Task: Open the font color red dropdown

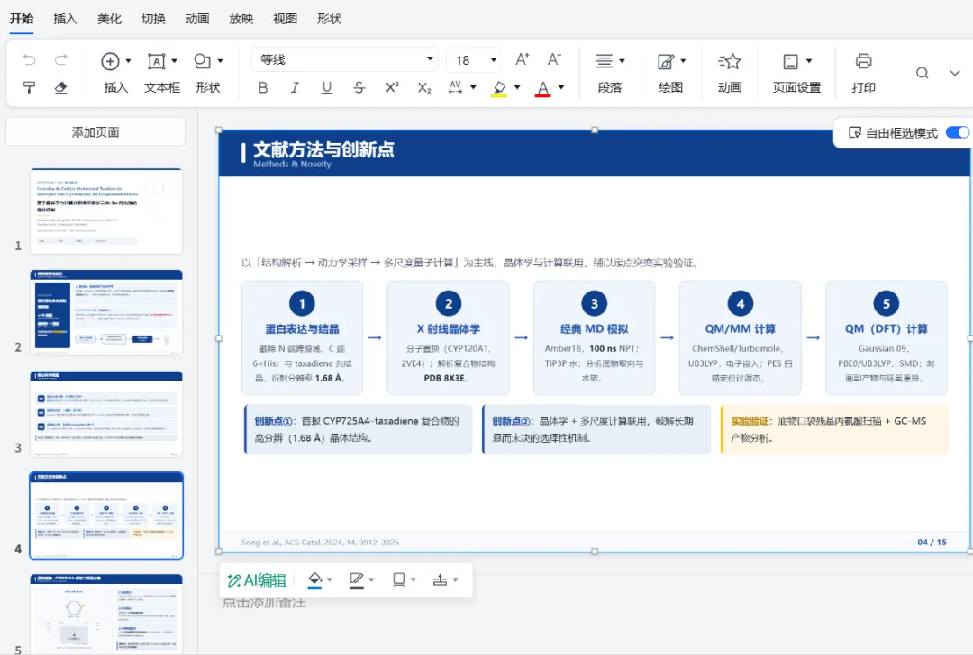Action: (x=561, y=87)
